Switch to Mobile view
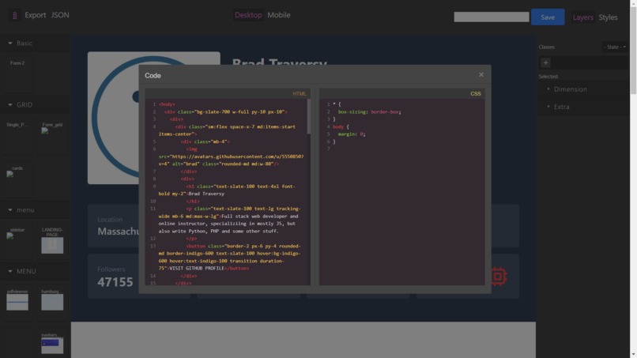The width and height of the screenshot is (637, 358). (279, 15)
